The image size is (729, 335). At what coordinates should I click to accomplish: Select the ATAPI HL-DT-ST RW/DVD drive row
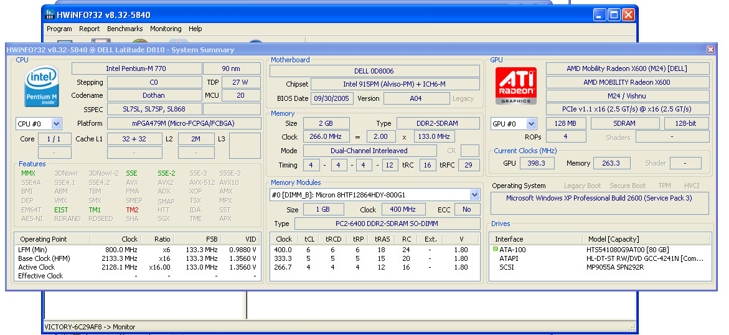point(600,258)
